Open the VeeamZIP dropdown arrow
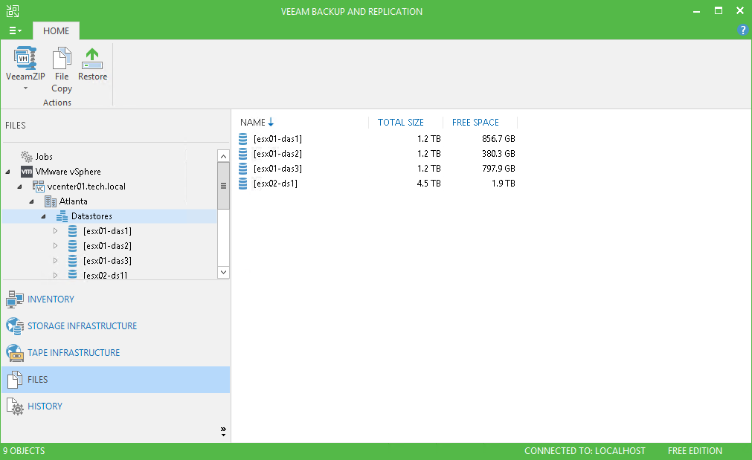The height and width of the screenshot is (460, 752). point(25,88)
